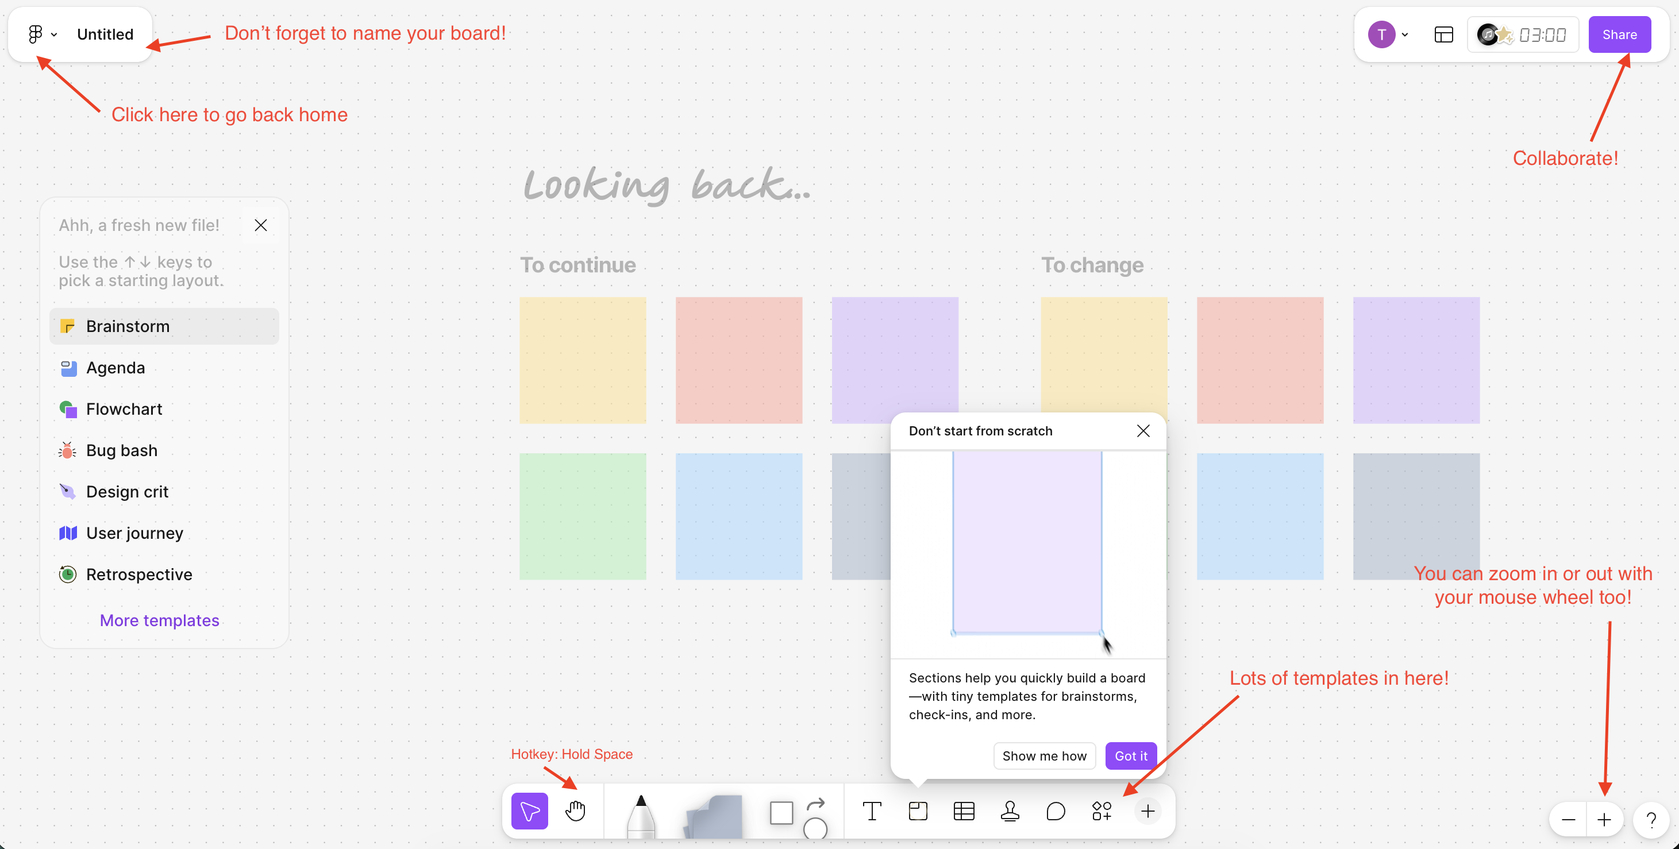1679x849 pixels.
Task: Click the zoom in plus button
Action: click(x=1604, y=820)
